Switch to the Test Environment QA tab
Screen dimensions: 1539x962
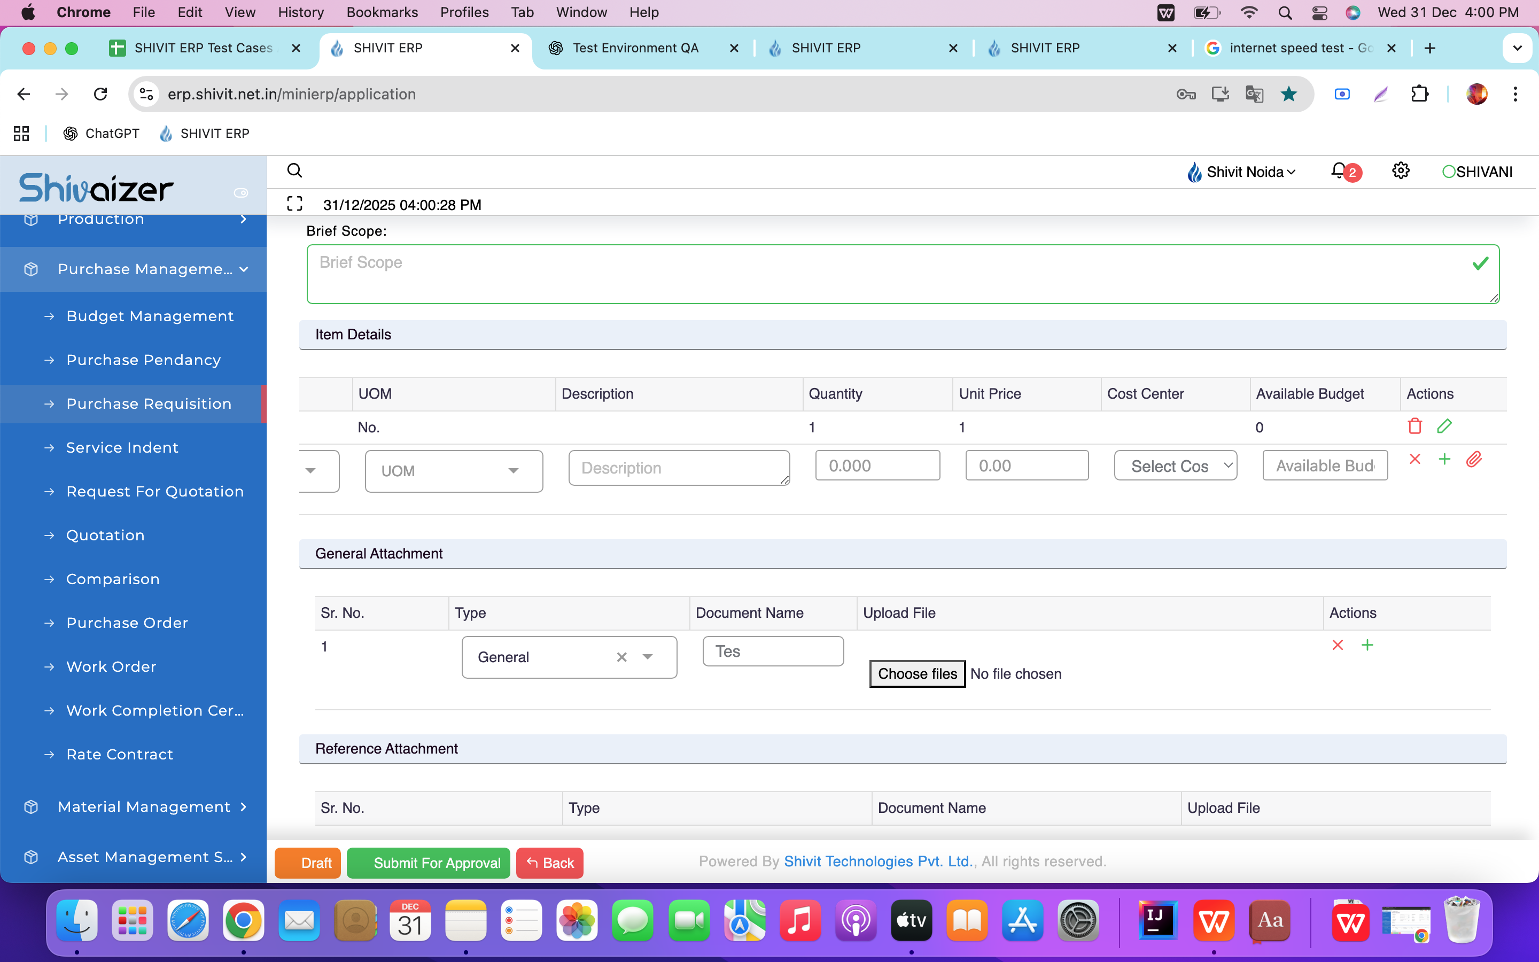635,48
